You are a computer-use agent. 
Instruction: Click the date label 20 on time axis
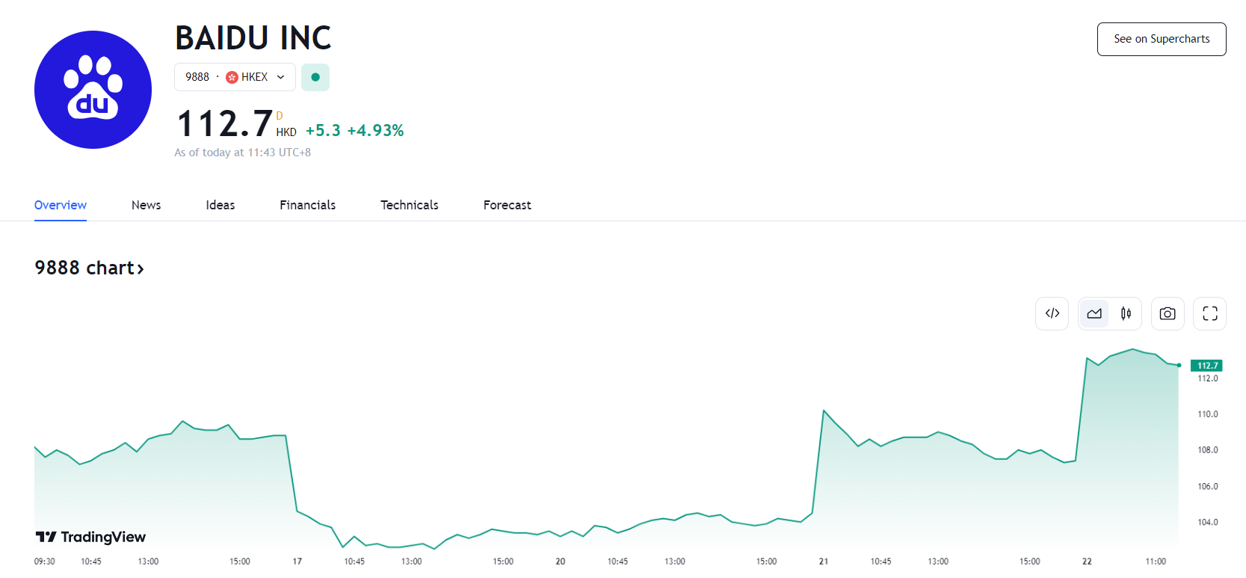(x=561, y=562)
